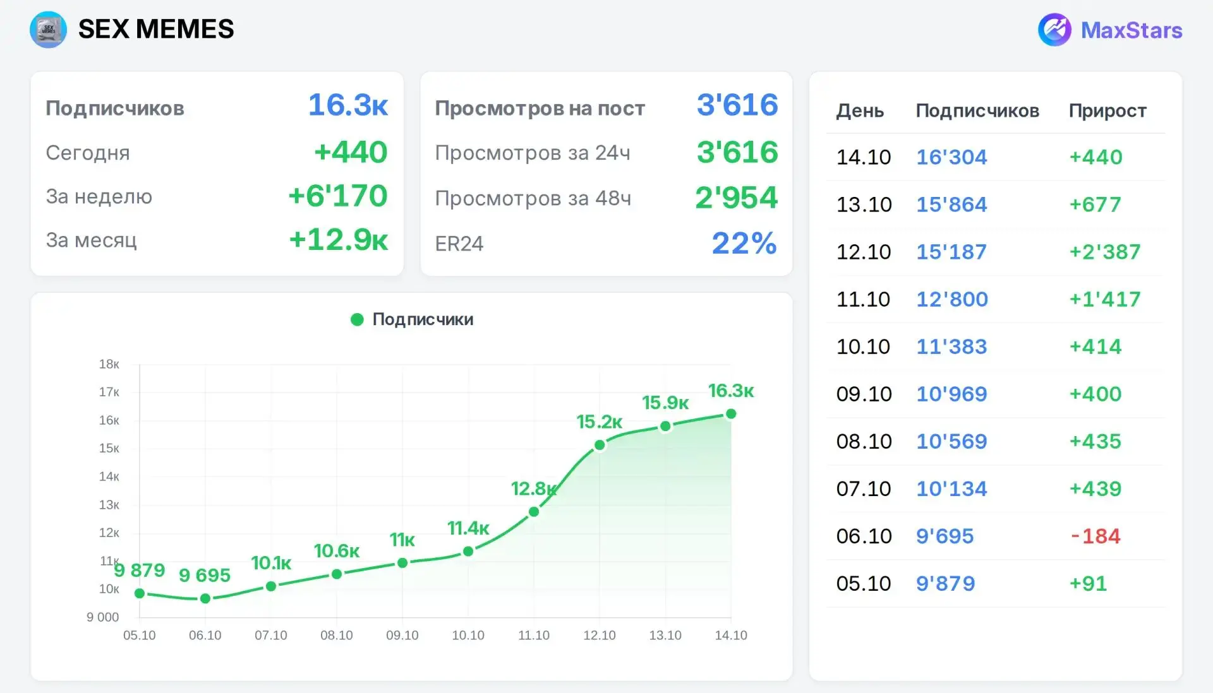Toggle the Подписчики chart legend item
Viewport: 1213px width, 693px height.
click(x=412, y=319)
